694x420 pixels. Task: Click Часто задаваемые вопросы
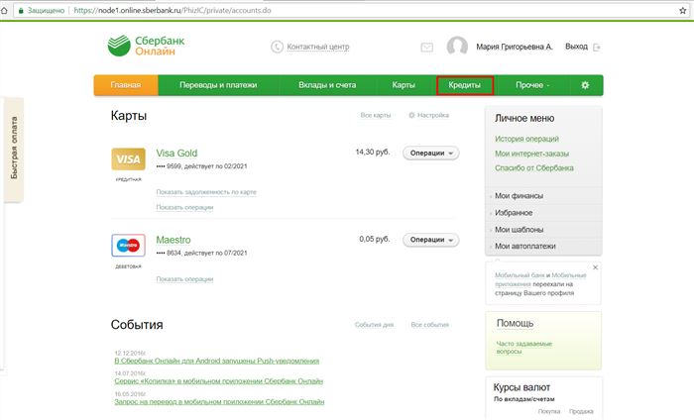(524, 348)
